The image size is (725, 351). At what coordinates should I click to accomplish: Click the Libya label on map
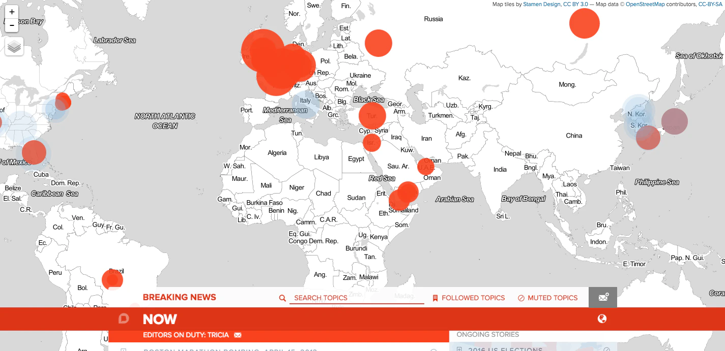tap(322, 157)
